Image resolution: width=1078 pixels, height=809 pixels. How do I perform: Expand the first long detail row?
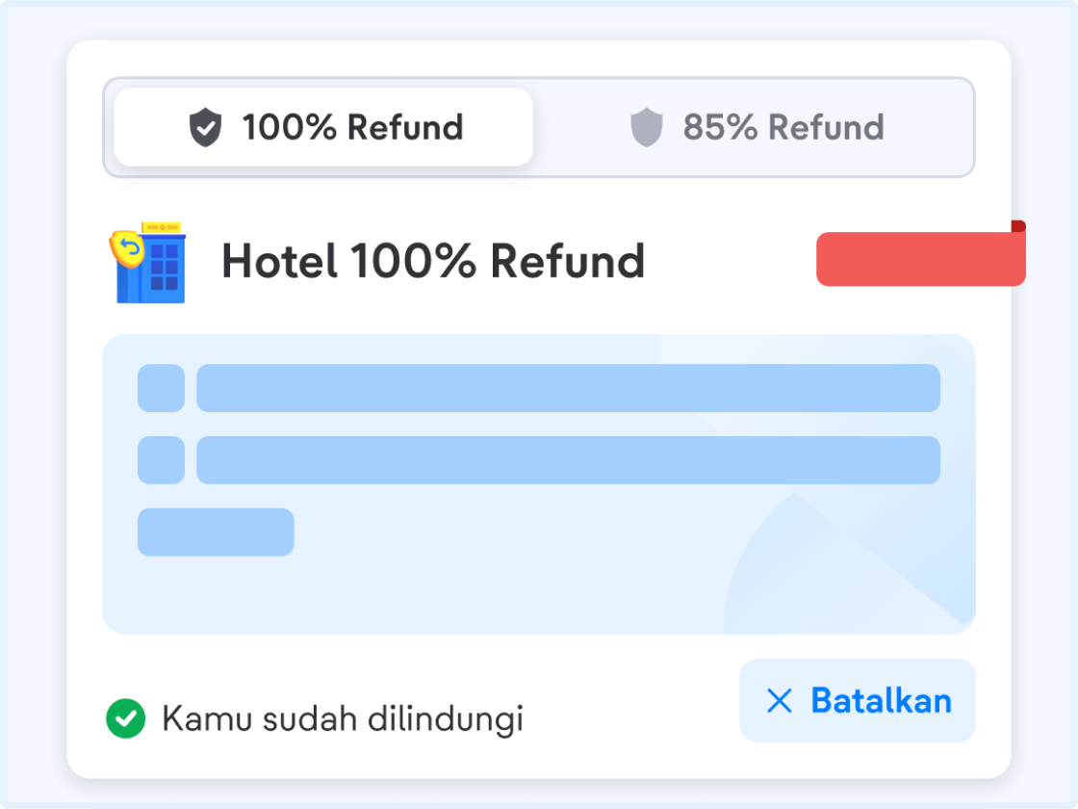568,388
